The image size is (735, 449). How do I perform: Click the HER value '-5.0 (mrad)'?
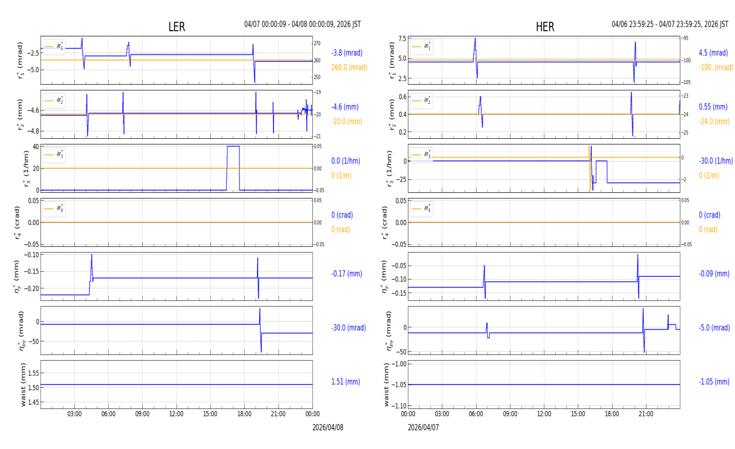[714, 328]
